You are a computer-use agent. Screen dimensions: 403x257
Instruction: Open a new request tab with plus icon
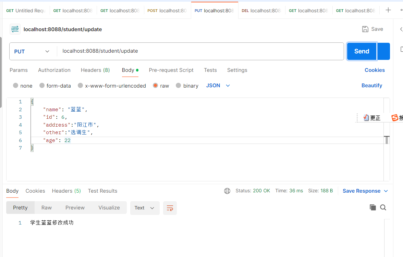[388, 10]
